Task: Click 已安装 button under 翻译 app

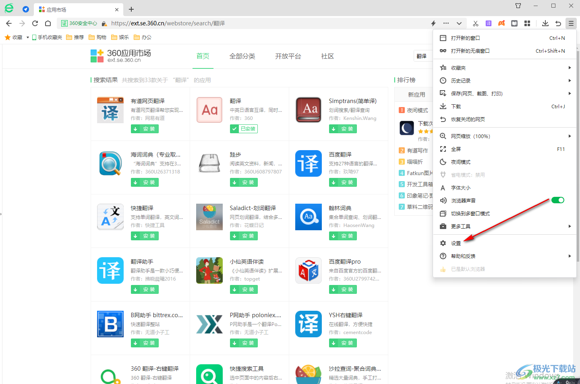Action: pos(244,129)
